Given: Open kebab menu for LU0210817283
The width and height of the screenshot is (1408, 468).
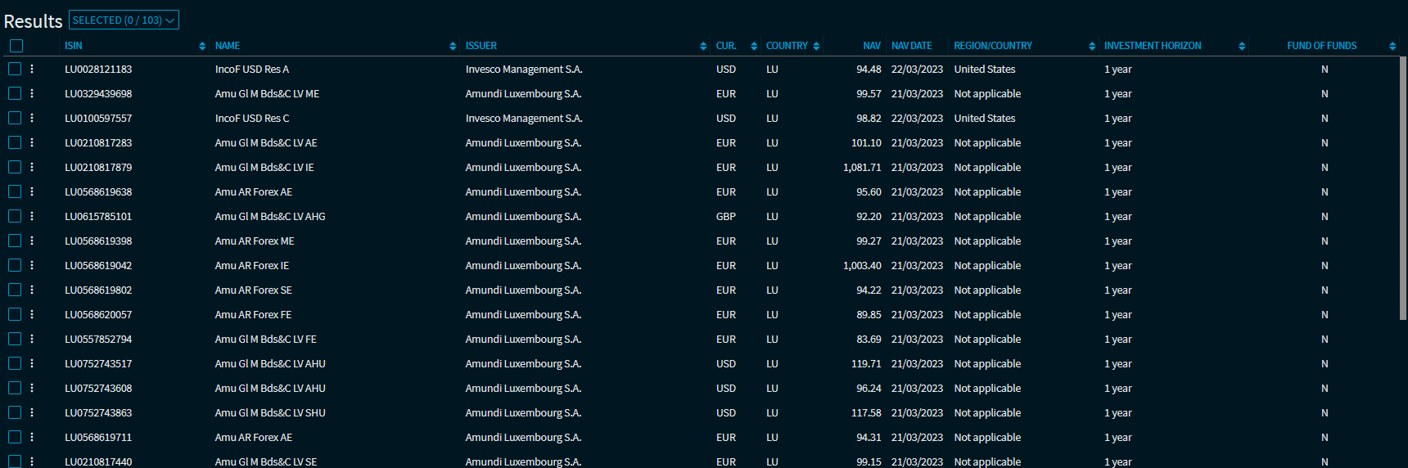Looking at the screenshot, I should point(32,143).
